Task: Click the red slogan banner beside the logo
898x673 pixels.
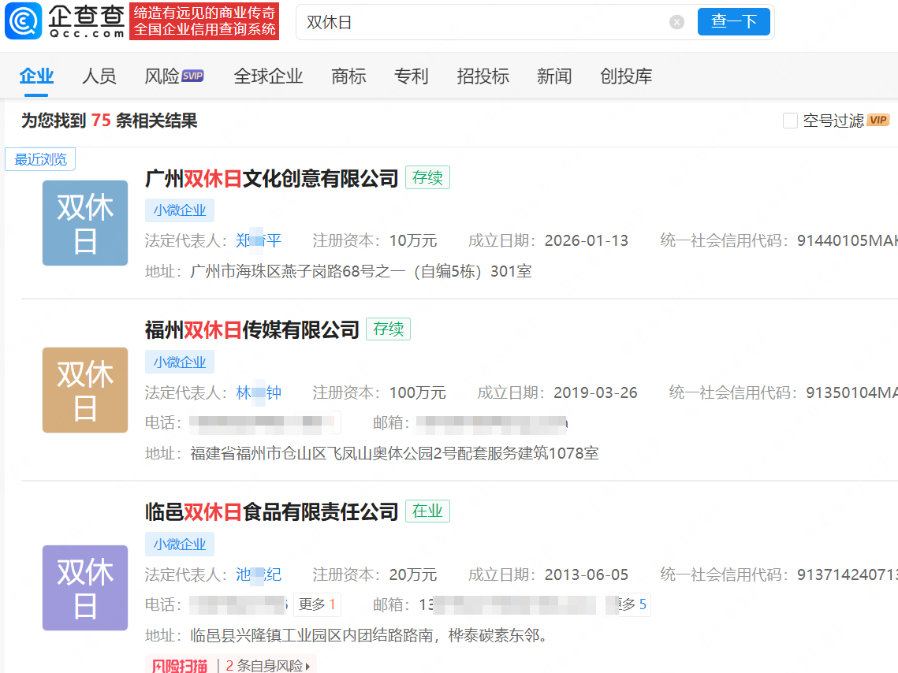Action: point(204,21)
